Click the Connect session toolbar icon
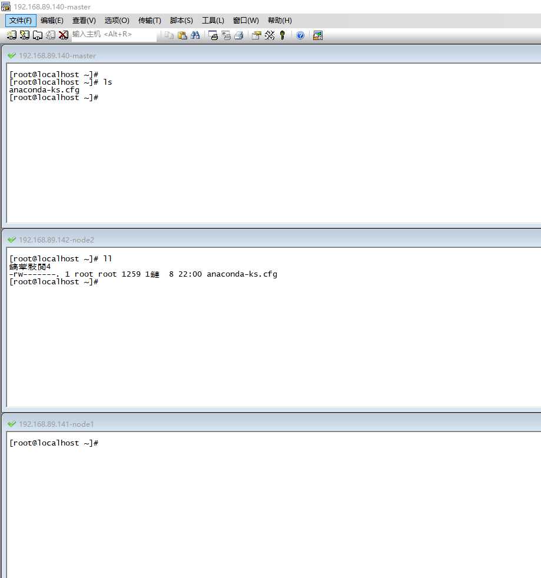 (11, 35)
